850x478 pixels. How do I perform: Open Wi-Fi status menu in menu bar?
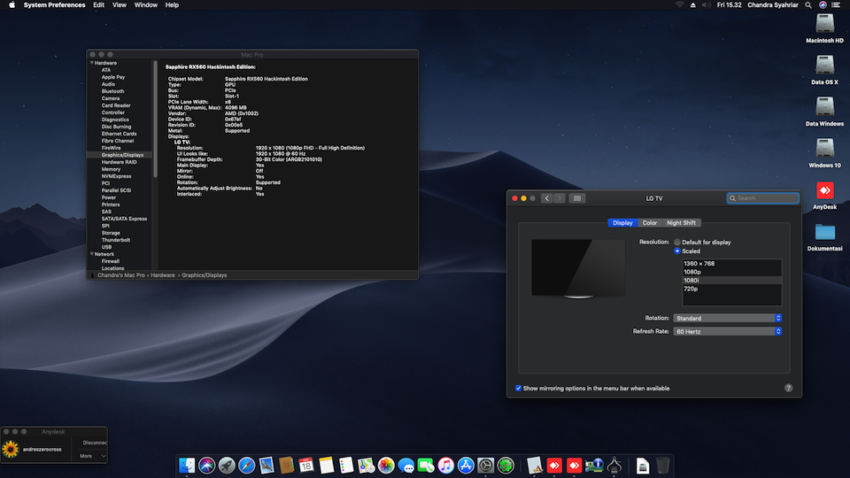[679, 5]
